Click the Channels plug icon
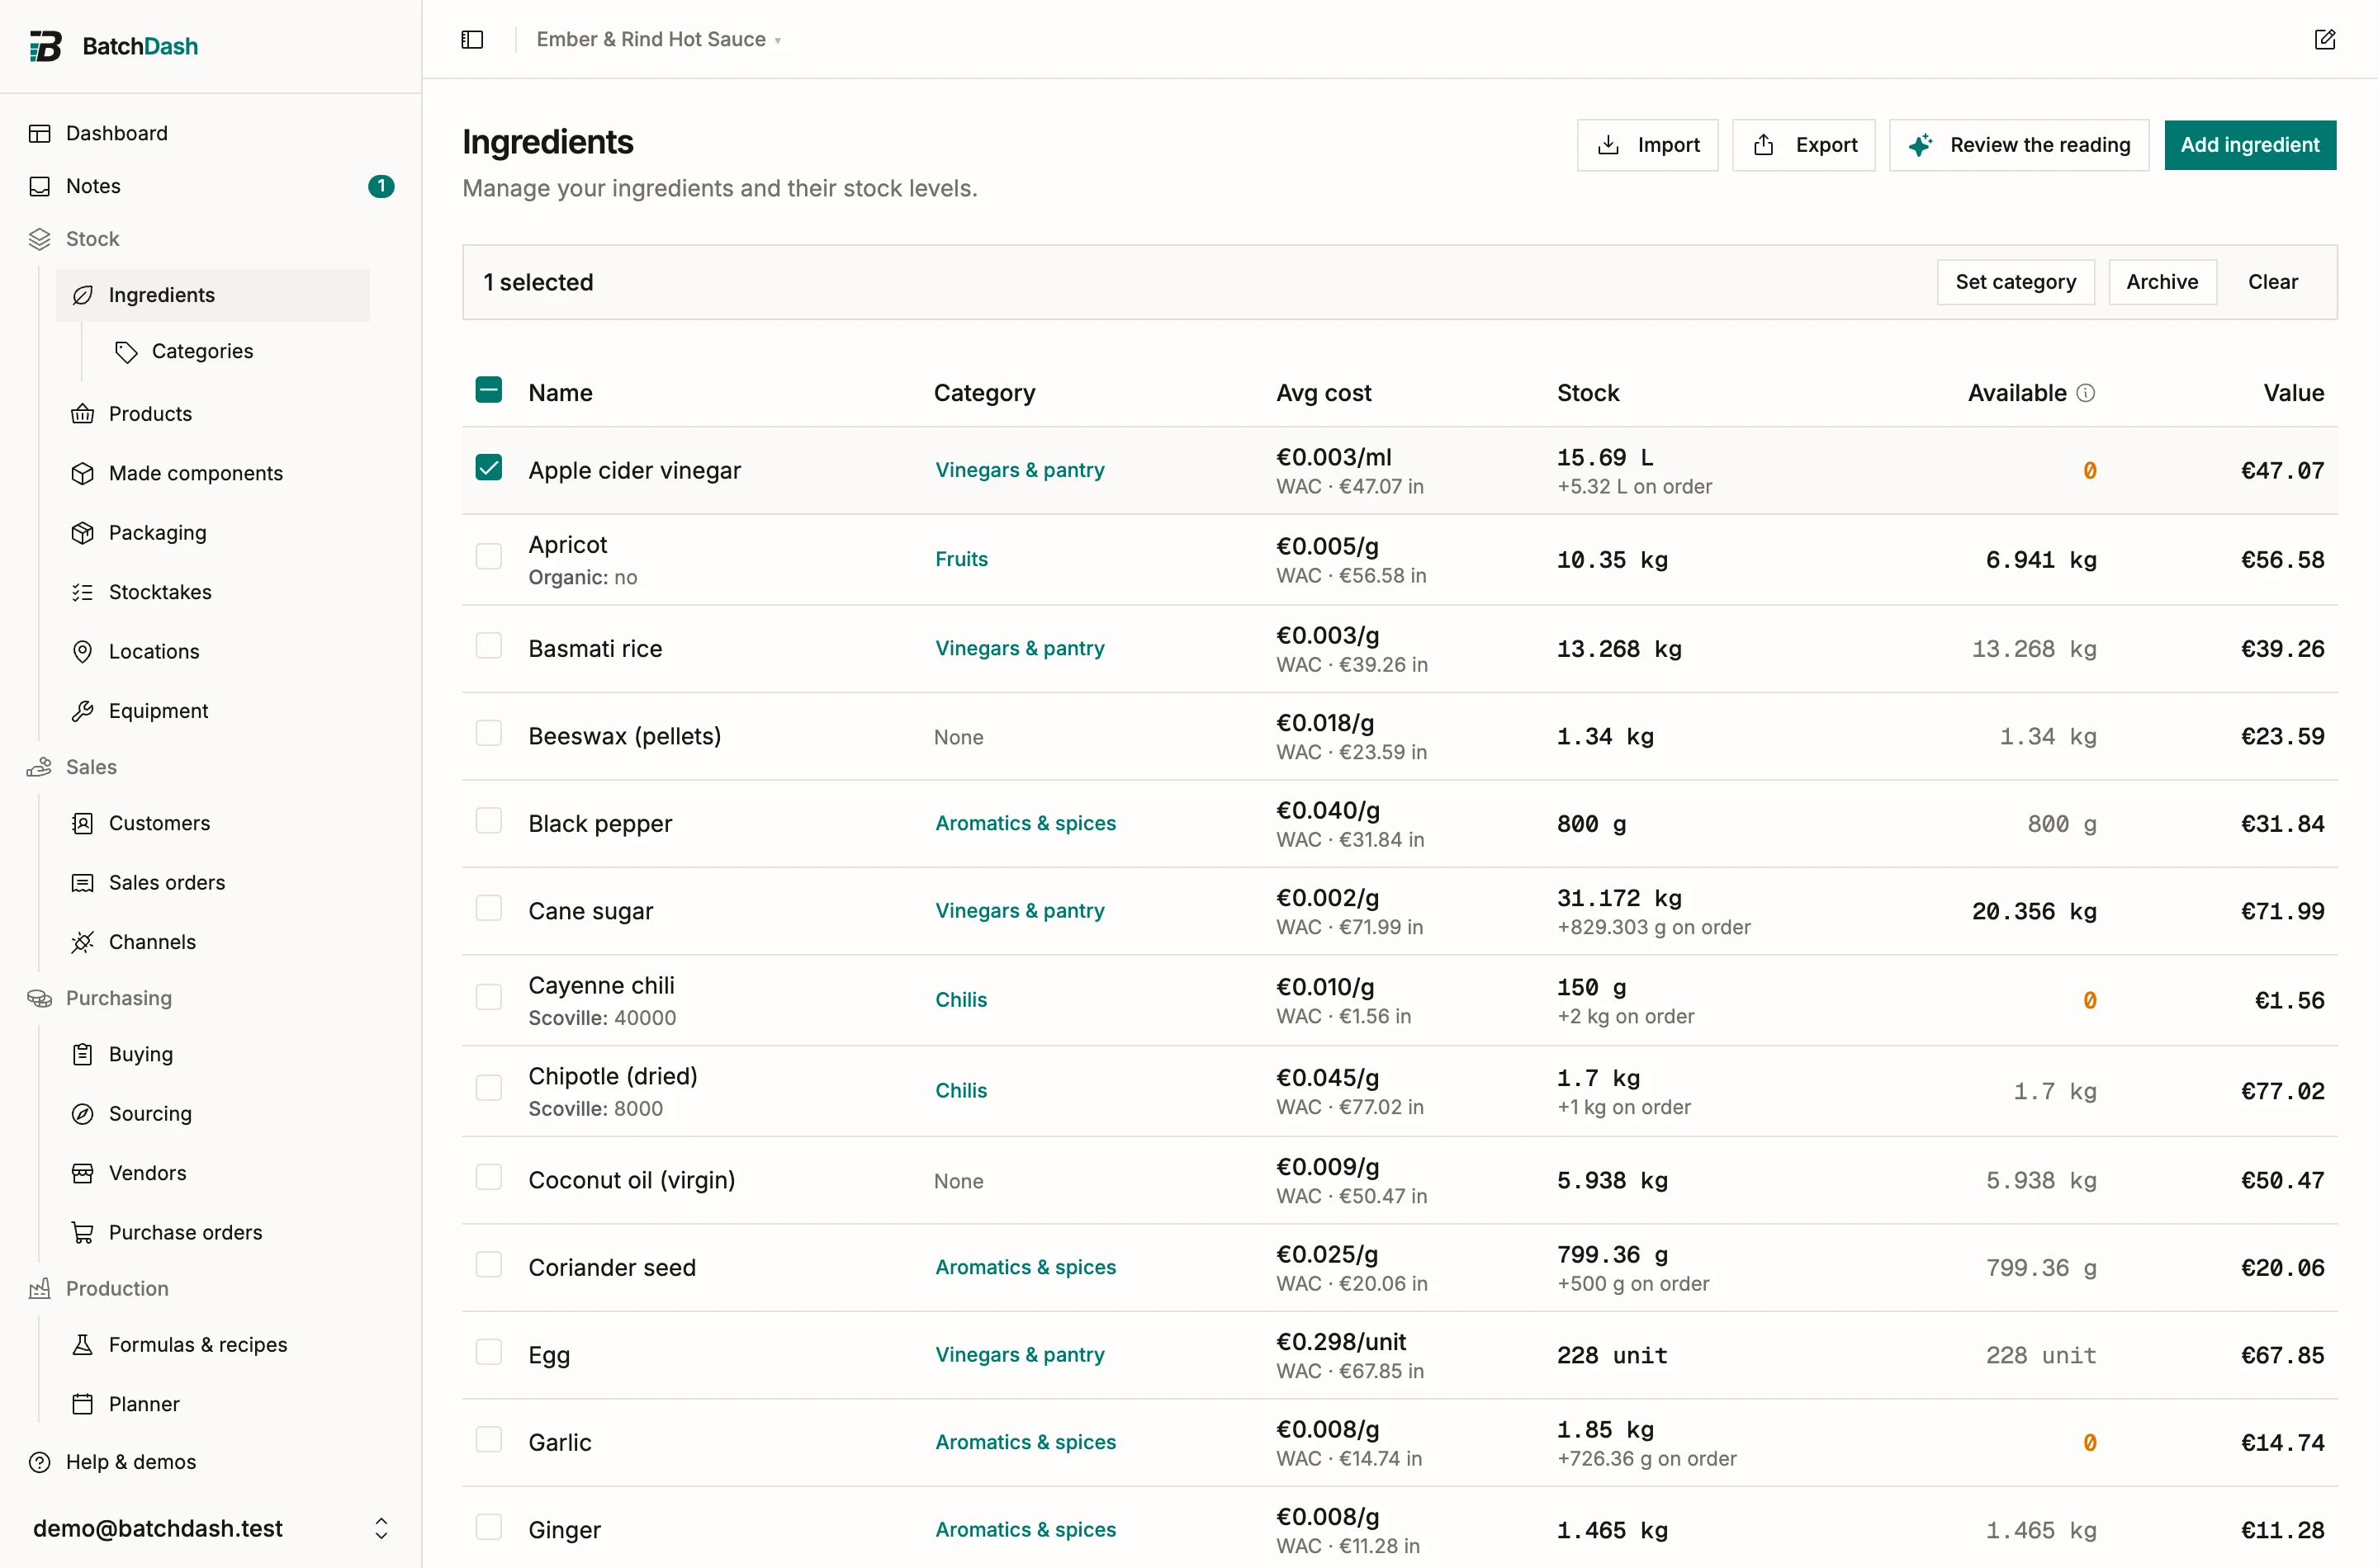Viewport: 2378px width, 1568px height. click(x=83, y=942)
